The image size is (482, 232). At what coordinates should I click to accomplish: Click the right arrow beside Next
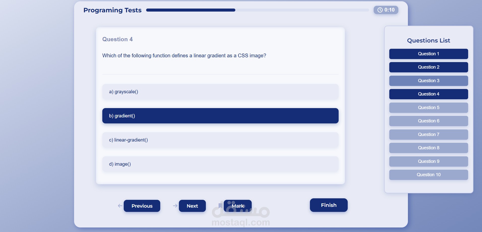(x=175, y=206)
